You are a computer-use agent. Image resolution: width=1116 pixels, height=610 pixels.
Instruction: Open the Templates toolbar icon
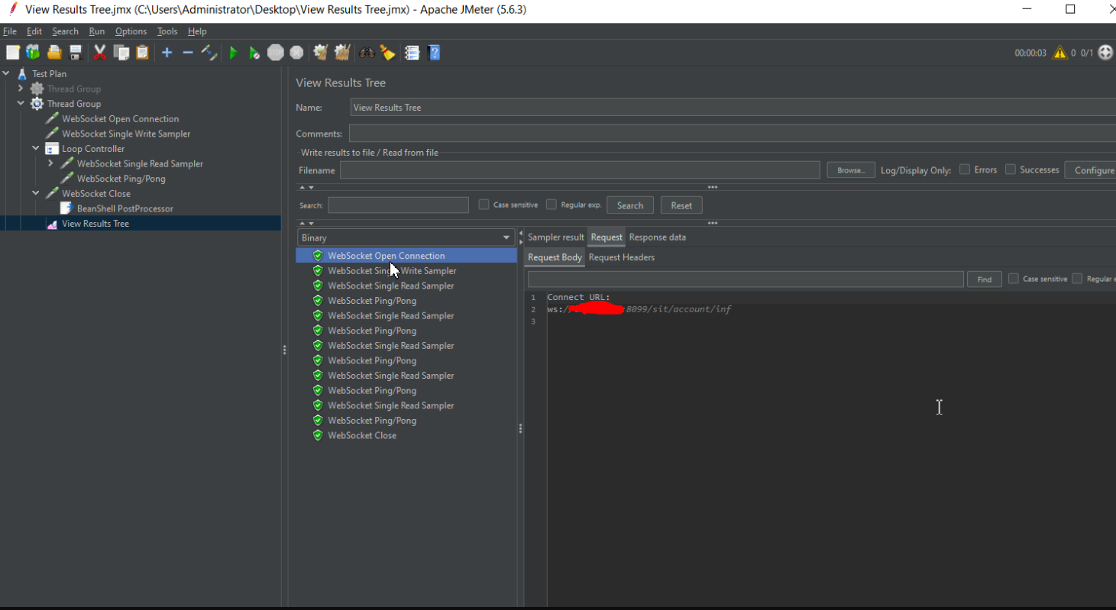pyautogui.click(x=33, y=53)
